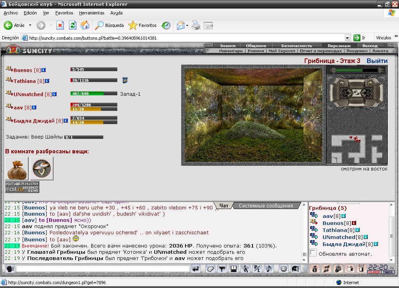The height and width of the screenshot is (288, 399).
Task: Click the green movement progress bar above compass
Action: tap(357, 70)
